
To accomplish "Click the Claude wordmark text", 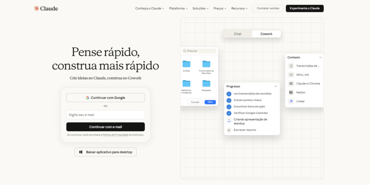I will tap(49, 9).
